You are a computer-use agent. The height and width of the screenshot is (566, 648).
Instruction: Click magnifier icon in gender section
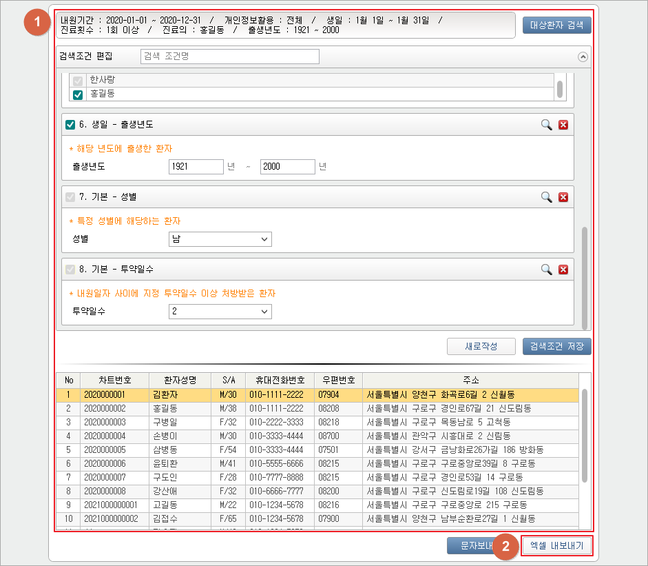point(546,197)
